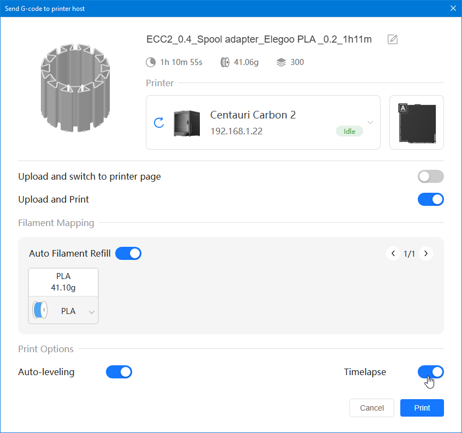This screenshot has height=433, width=462.
Task: Open the PLA filament mapping dropdown
Action: pos(91,312)
